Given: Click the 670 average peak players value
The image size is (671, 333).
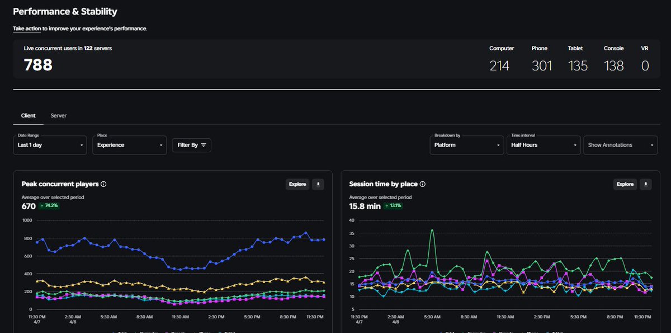Looking at the screenshot, I should 29,206.
